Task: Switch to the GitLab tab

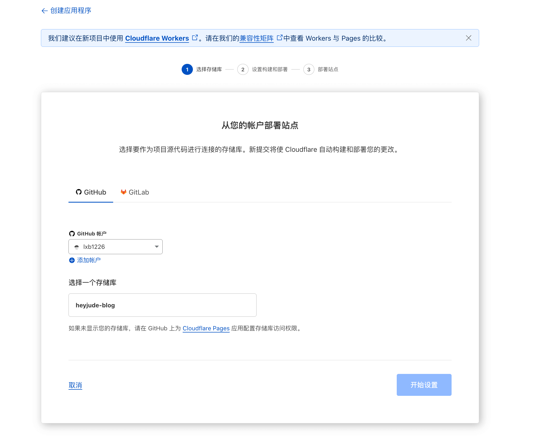Action: (135, 192)
